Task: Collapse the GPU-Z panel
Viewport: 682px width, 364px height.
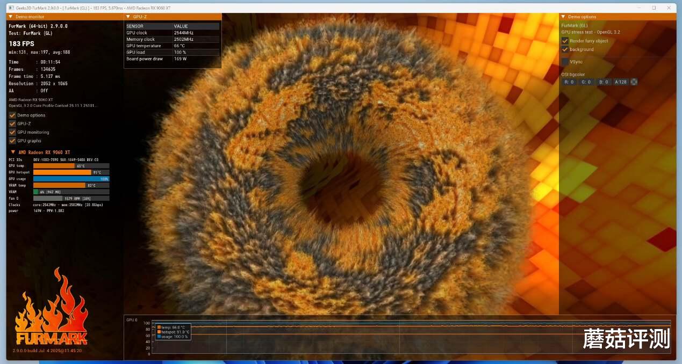Action: [128, 17]
